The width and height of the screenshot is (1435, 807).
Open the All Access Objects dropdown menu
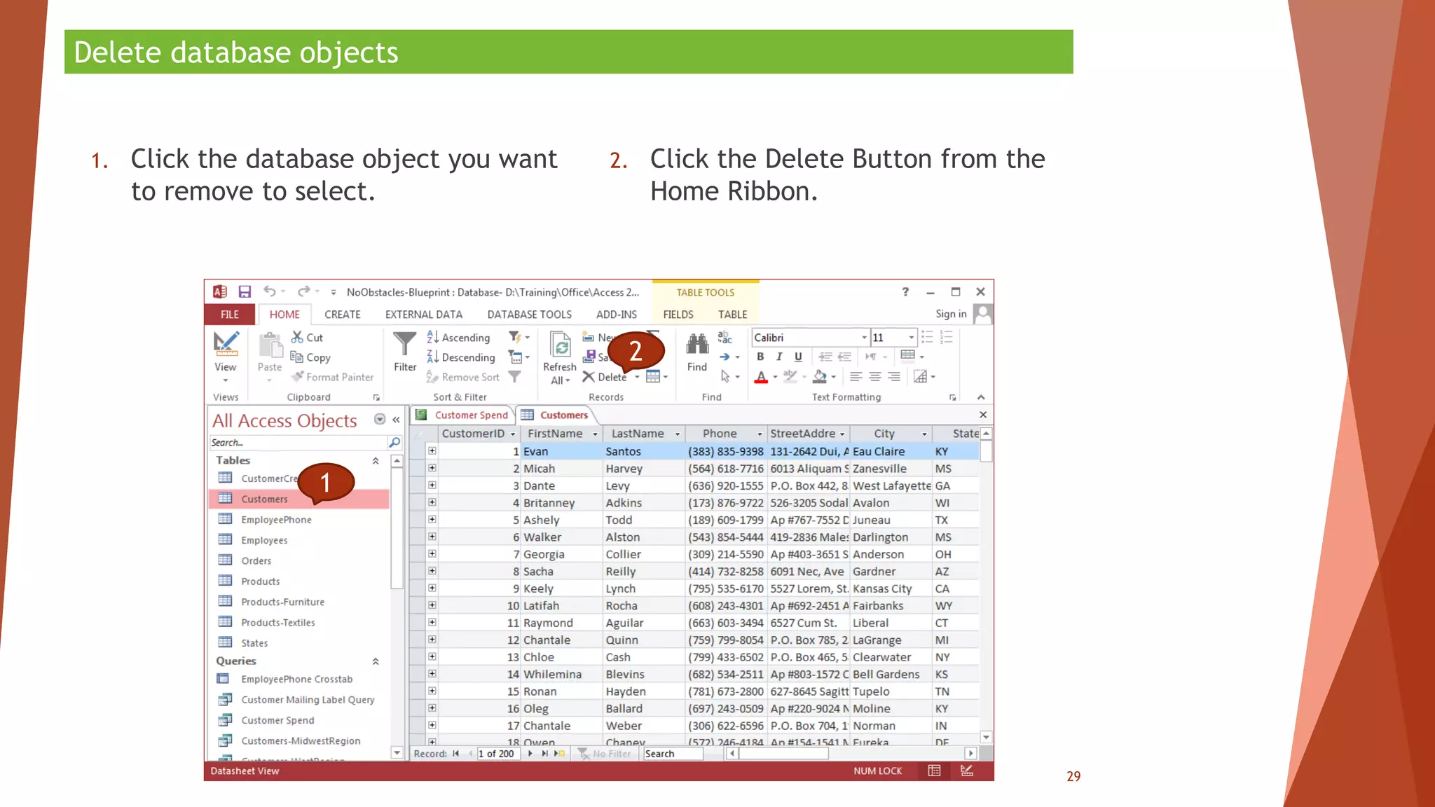tap(380, 420)
